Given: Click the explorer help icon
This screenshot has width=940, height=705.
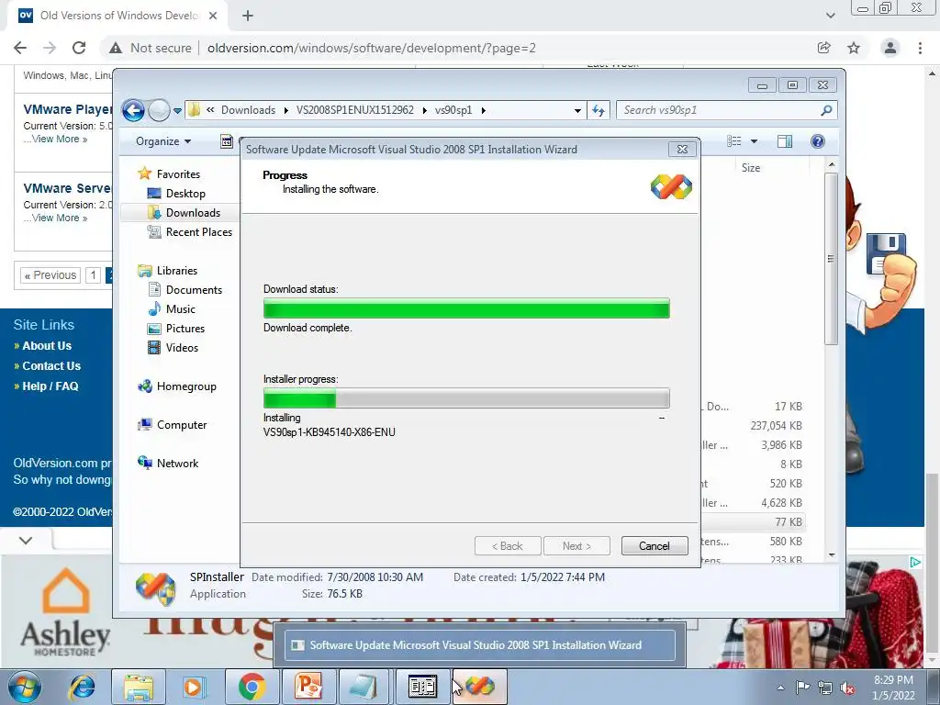Looking at the screenshot, I should tap(817, 141).
